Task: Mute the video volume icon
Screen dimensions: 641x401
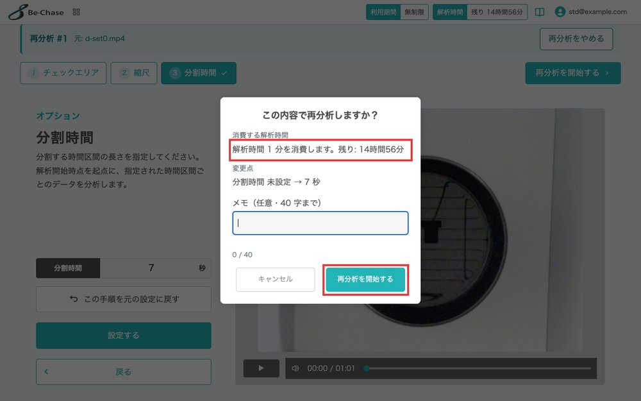Action: [x=295, y=368]
